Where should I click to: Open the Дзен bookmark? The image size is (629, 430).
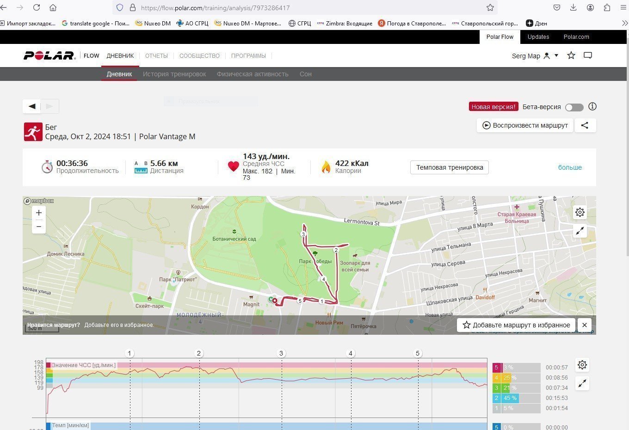pyautogui.click(x=536, y=23)
